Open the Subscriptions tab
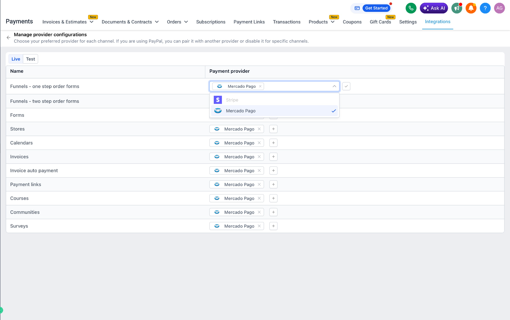 [211, 22]
